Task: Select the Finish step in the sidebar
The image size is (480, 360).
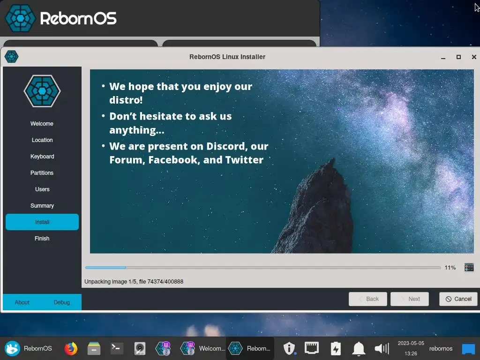Action: 42,239
